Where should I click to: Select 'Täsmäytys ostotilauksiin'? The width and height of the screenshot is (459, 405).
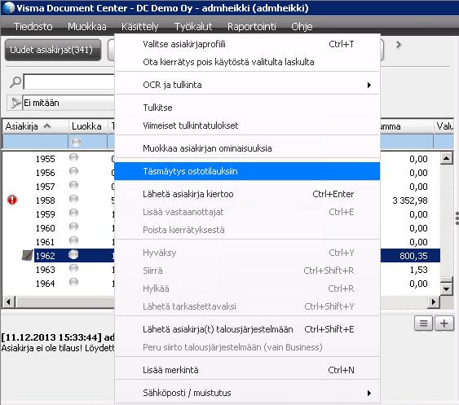coord(247,171)
